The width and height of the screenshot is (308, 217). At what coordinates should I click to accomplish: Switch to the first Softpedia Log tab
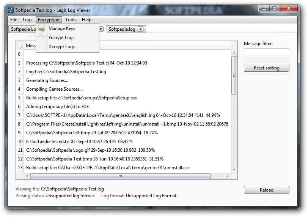23,29
